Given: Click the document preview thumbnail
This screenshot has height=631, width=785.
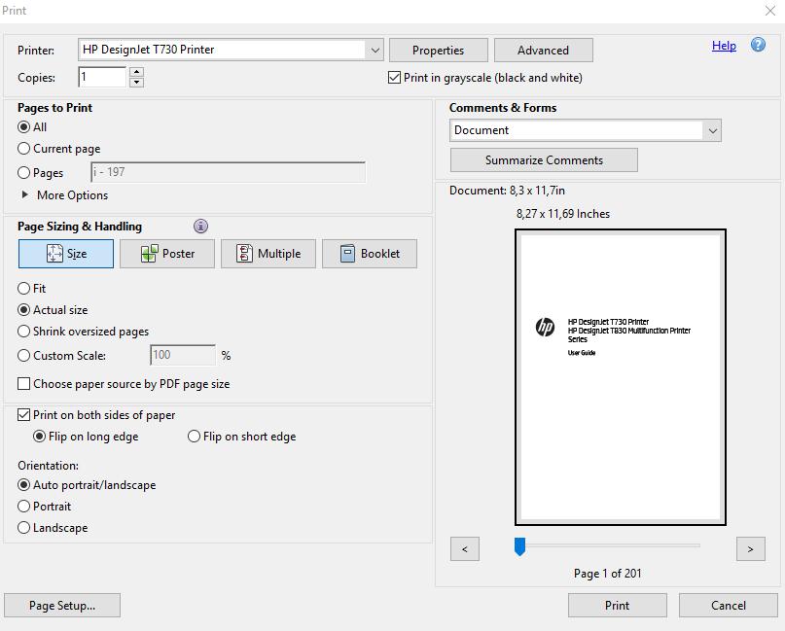Looking at the screenshot, I should (621, 377).
